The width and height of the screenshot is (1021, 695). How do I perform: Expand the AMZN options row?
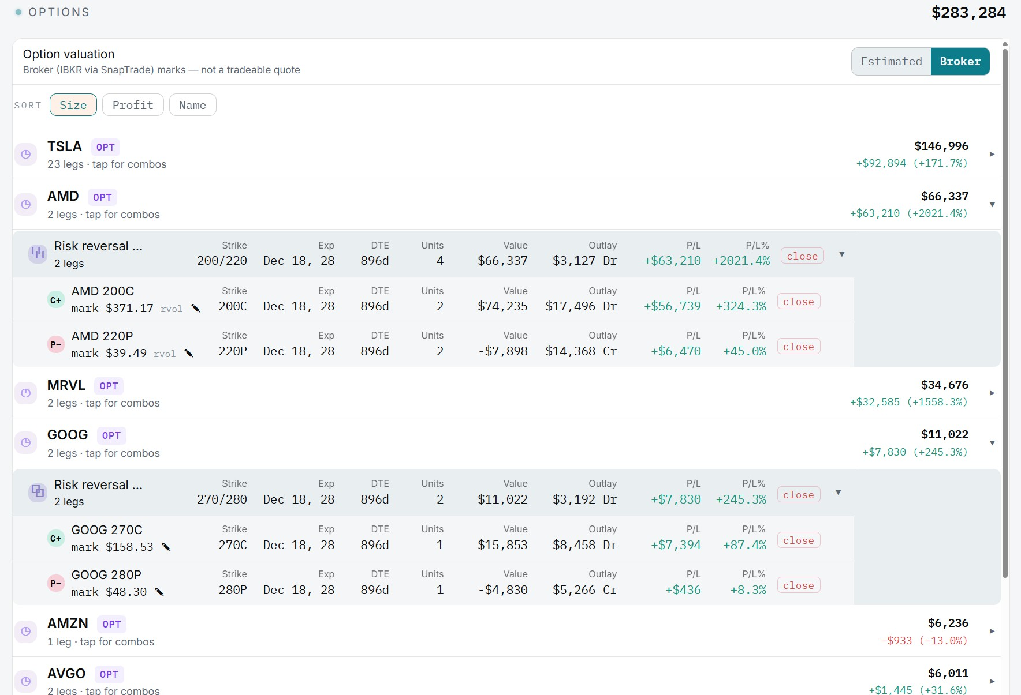pyautogui.click(x=992, y=632)
